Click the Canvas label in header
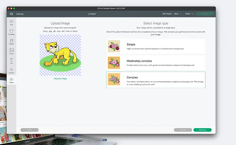The image size is (236, 145). 20,14
